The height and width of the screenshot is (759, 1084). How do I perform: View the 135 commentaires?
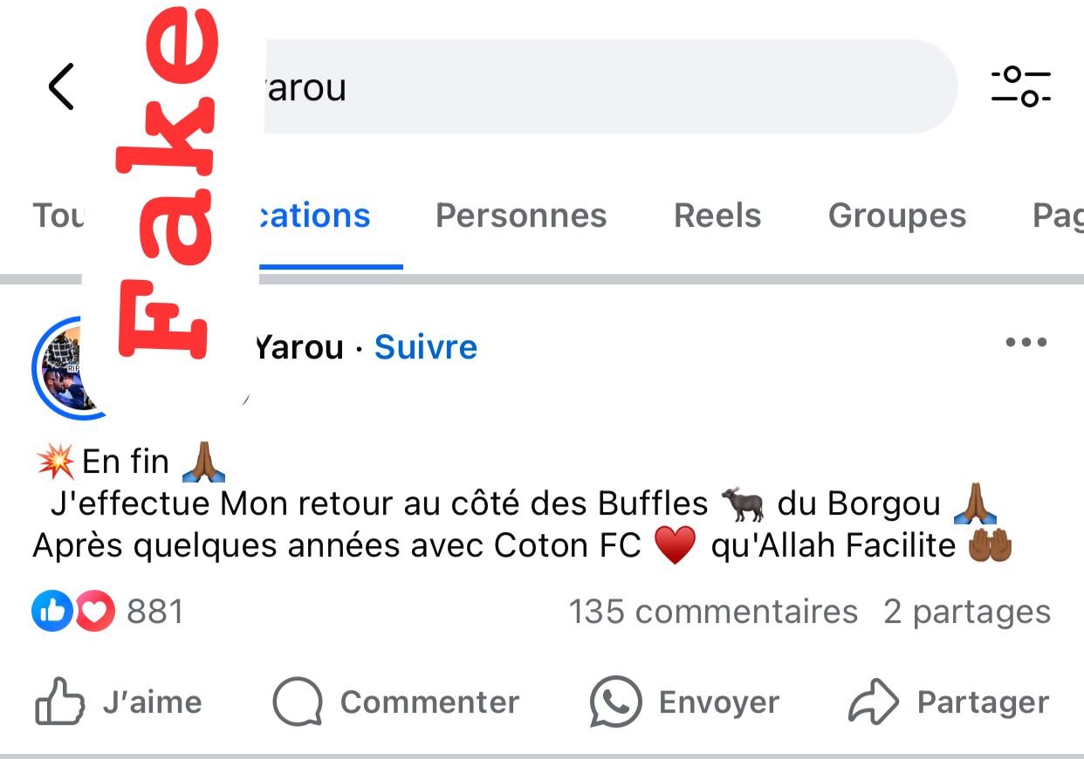click(713, 612)
